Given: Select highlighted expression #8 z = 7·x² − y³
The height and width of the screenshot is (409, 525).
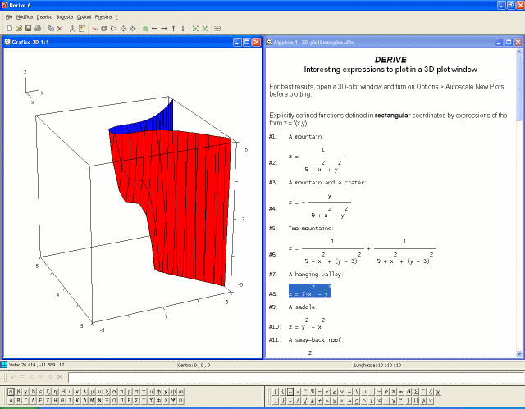Looking at the screenshot, I should coord(310,291).
